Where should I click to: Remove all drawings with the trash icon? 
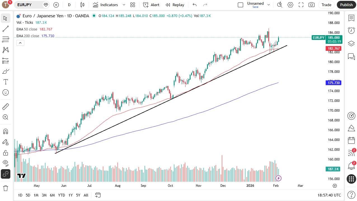pyautogui.click(x=6, y=188)
